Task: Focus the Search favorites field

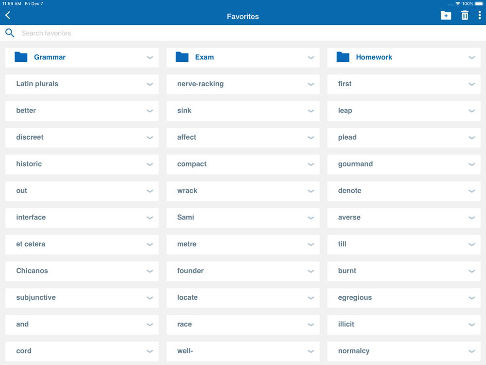Action: (x=243, y=33)
